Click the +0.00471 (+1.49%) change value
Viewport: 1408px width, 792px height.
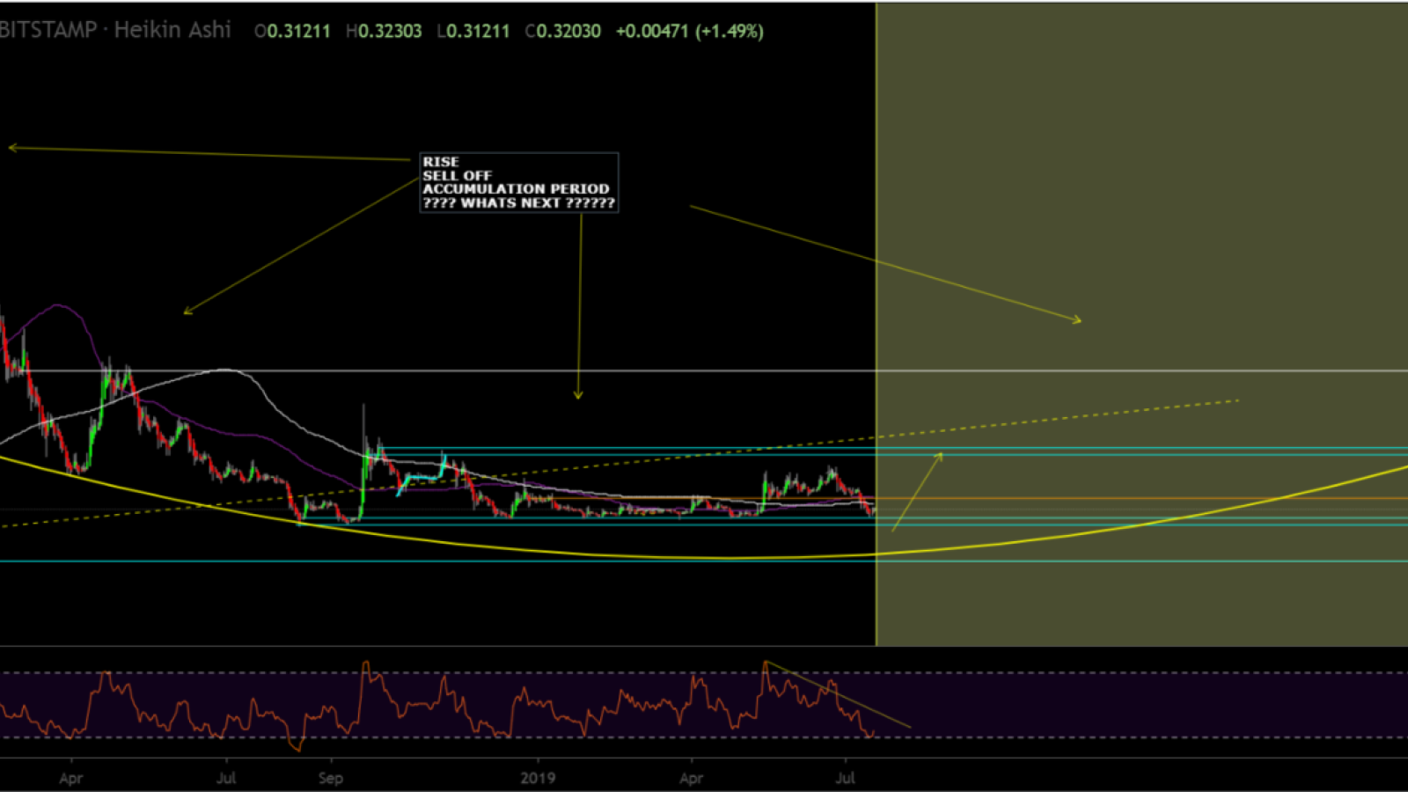tap(690, 31)
